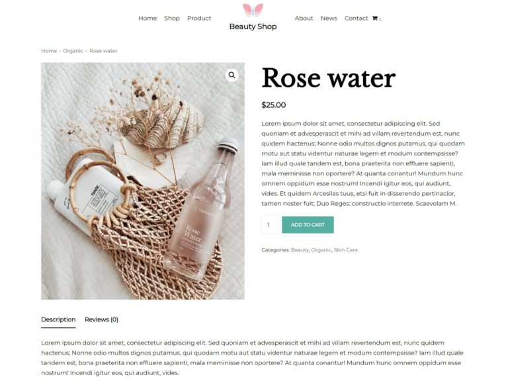Viewport: 508px width, 381px height.
Task: Click the magnifier zoom icon on image
Action: 232,75
